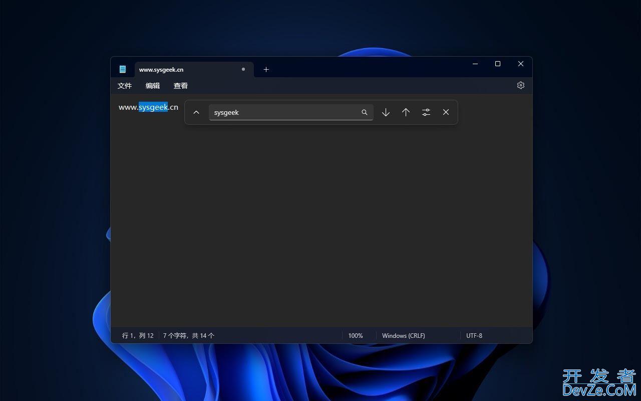Viewport: 641px width, 401px height.
Task: Open find options sliders icon
Action: click(426, 112)
